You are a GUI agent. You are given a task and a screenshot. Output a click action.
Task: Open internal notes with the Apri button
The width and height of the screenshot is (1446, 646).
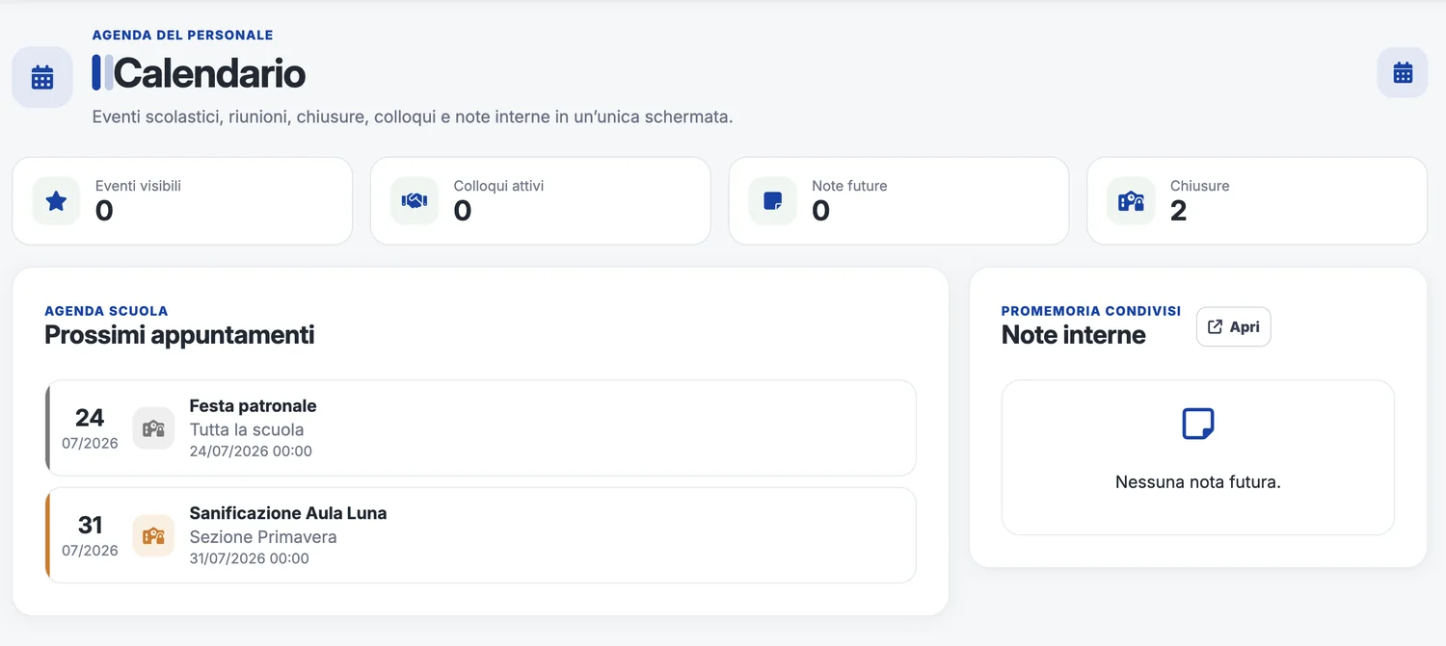[x=1234, y=326]
